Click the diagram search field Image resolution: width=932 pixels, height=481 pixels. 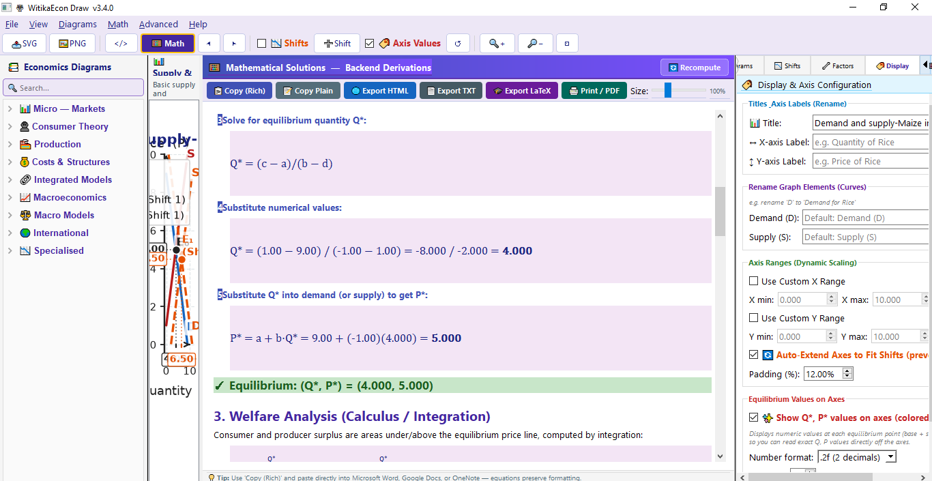click(74, 87)
